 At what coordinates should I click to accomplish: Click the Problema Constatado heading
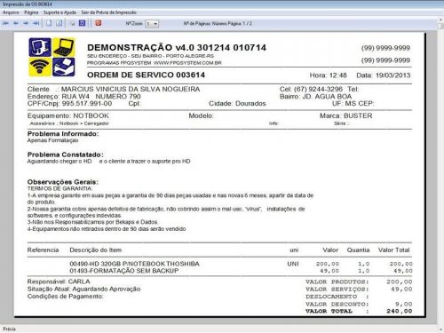pyautogui.click(x=66, y=155)
